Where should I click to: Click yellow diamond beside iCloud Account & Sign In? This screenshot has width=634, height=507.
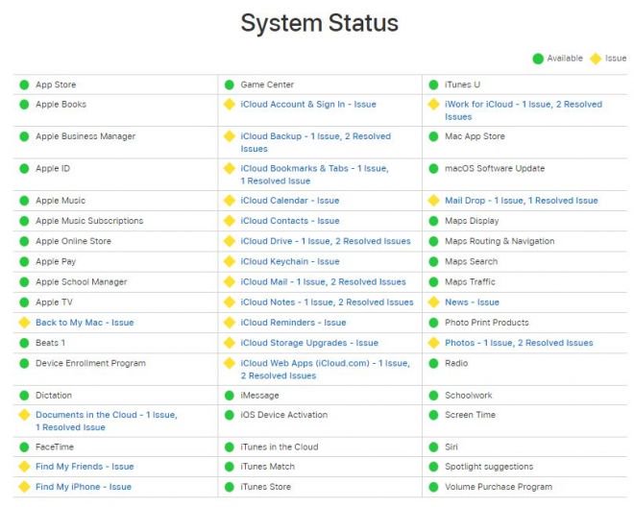[230, 105]
